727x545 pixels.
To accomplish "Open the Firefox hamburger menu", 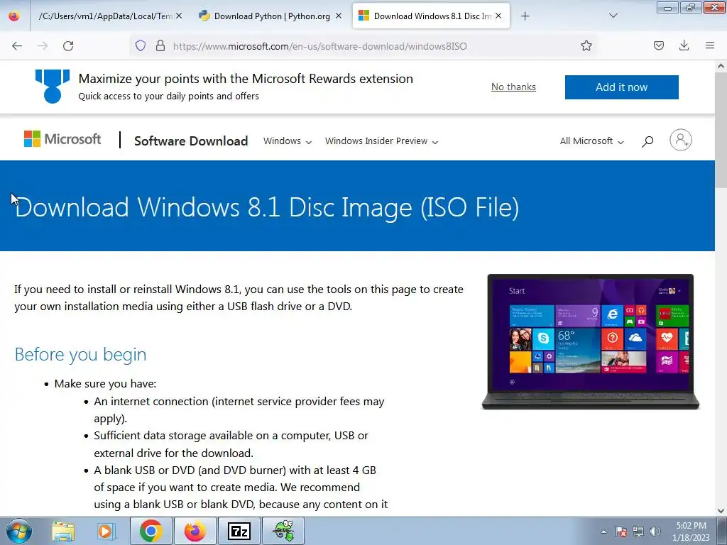I will (x=710, y=45).
